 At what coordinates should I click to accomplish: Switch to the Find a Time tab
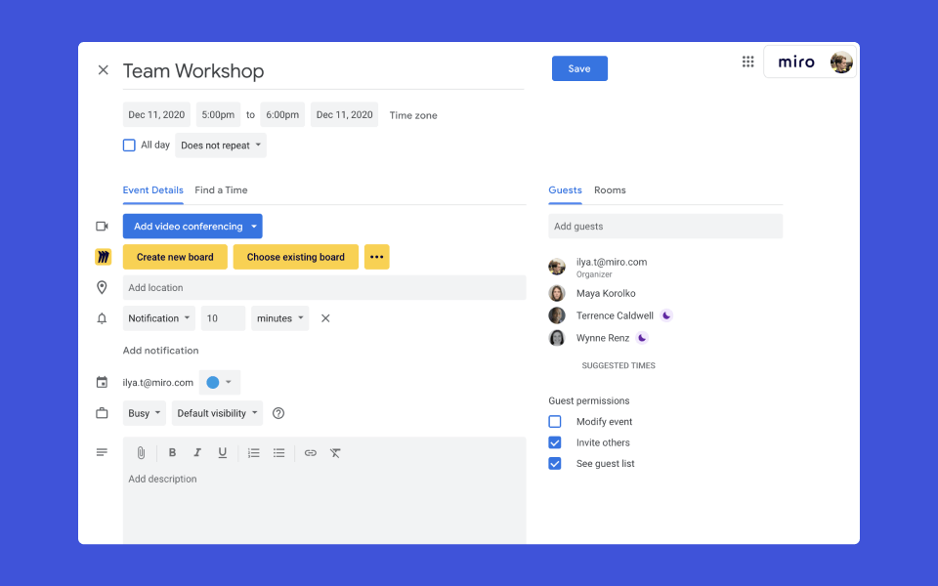coord(222,190)
